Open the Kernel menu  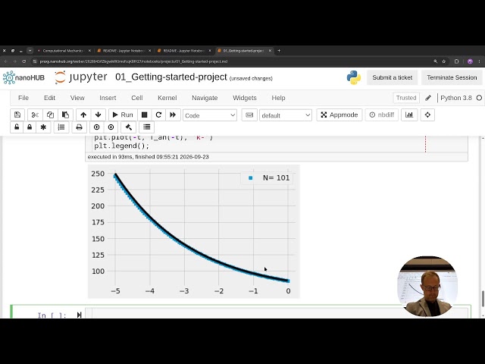(167, 98)
